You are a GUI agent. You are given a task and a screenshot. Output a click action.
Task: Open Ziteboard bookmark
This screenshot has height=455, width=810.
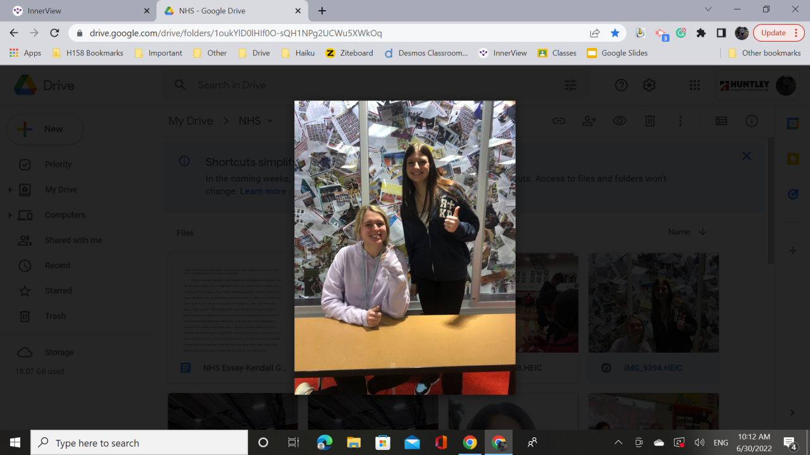coord(349,53)
